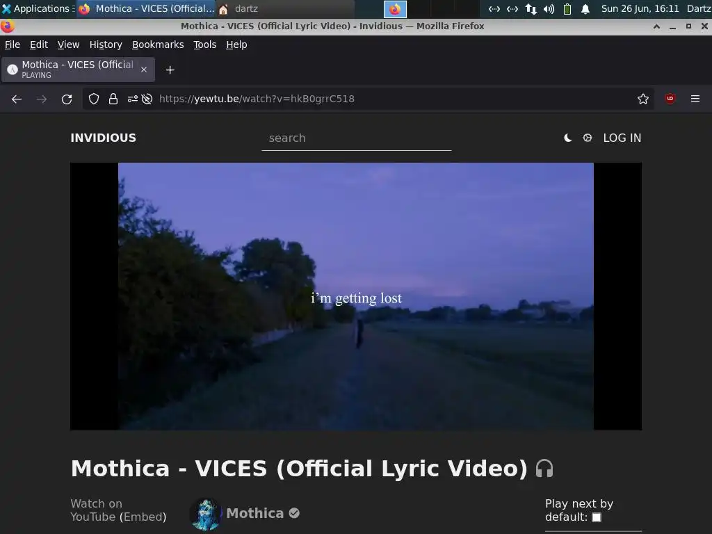Open the (Embed) link
Screen dimensions: 712x534
click(143, 517)
